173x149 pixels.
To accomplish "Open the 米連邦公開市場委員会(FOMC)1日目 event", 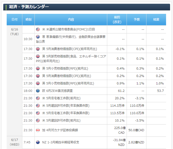I will tap(69, 29).
